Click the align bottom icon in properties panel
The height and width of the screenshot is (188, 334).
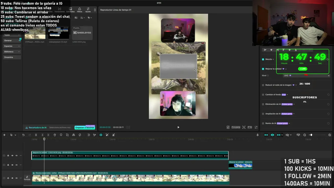(x=296, y=50)
